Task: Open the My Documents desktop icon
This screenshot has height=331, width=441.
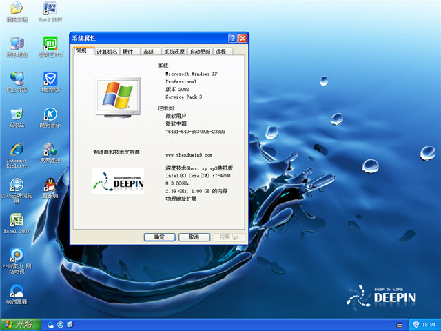Action: coord(17,12)
